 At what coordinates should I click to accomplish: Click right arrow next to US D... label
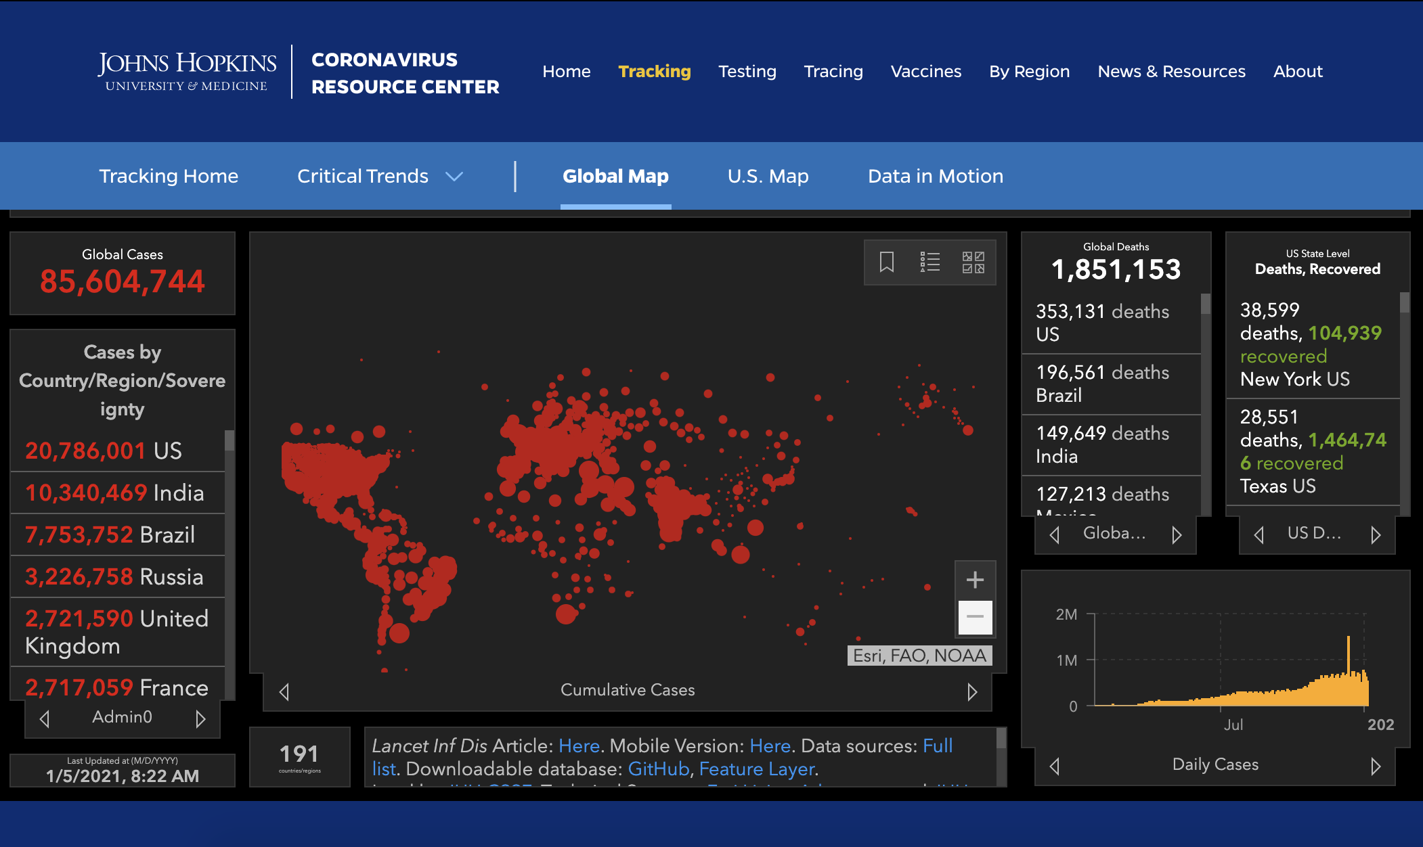coord(1375,535)
